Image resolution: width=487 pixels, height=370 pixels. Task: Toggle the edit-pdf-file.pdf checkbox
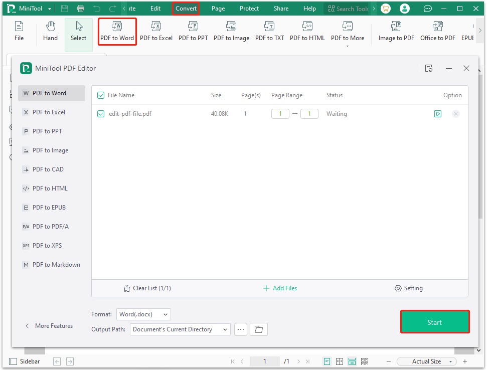point(101,114)
